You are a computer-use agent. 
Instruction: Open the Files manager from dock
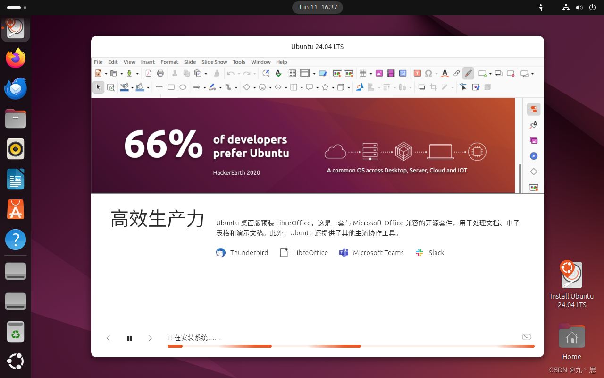16,119
